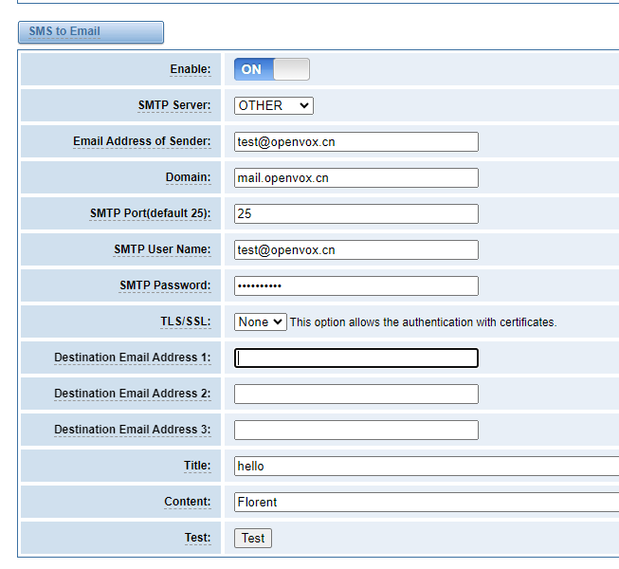Click the Test button

tap(253, 538)
